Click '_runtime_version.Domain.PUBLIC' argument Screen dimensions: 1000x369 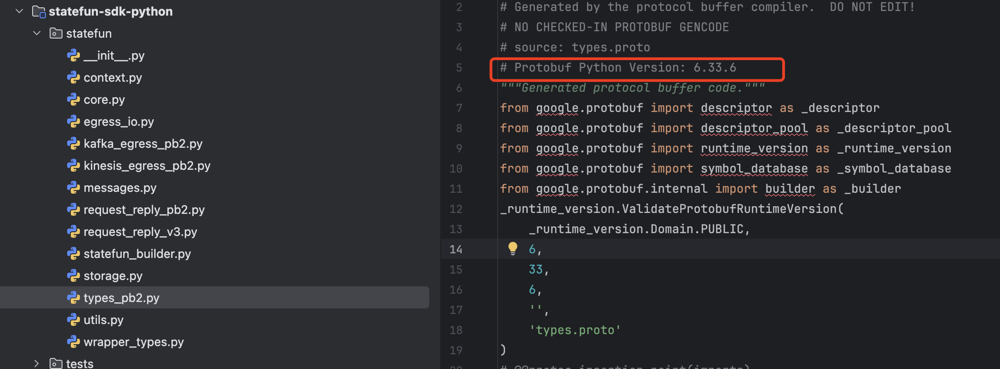(636, 229)
